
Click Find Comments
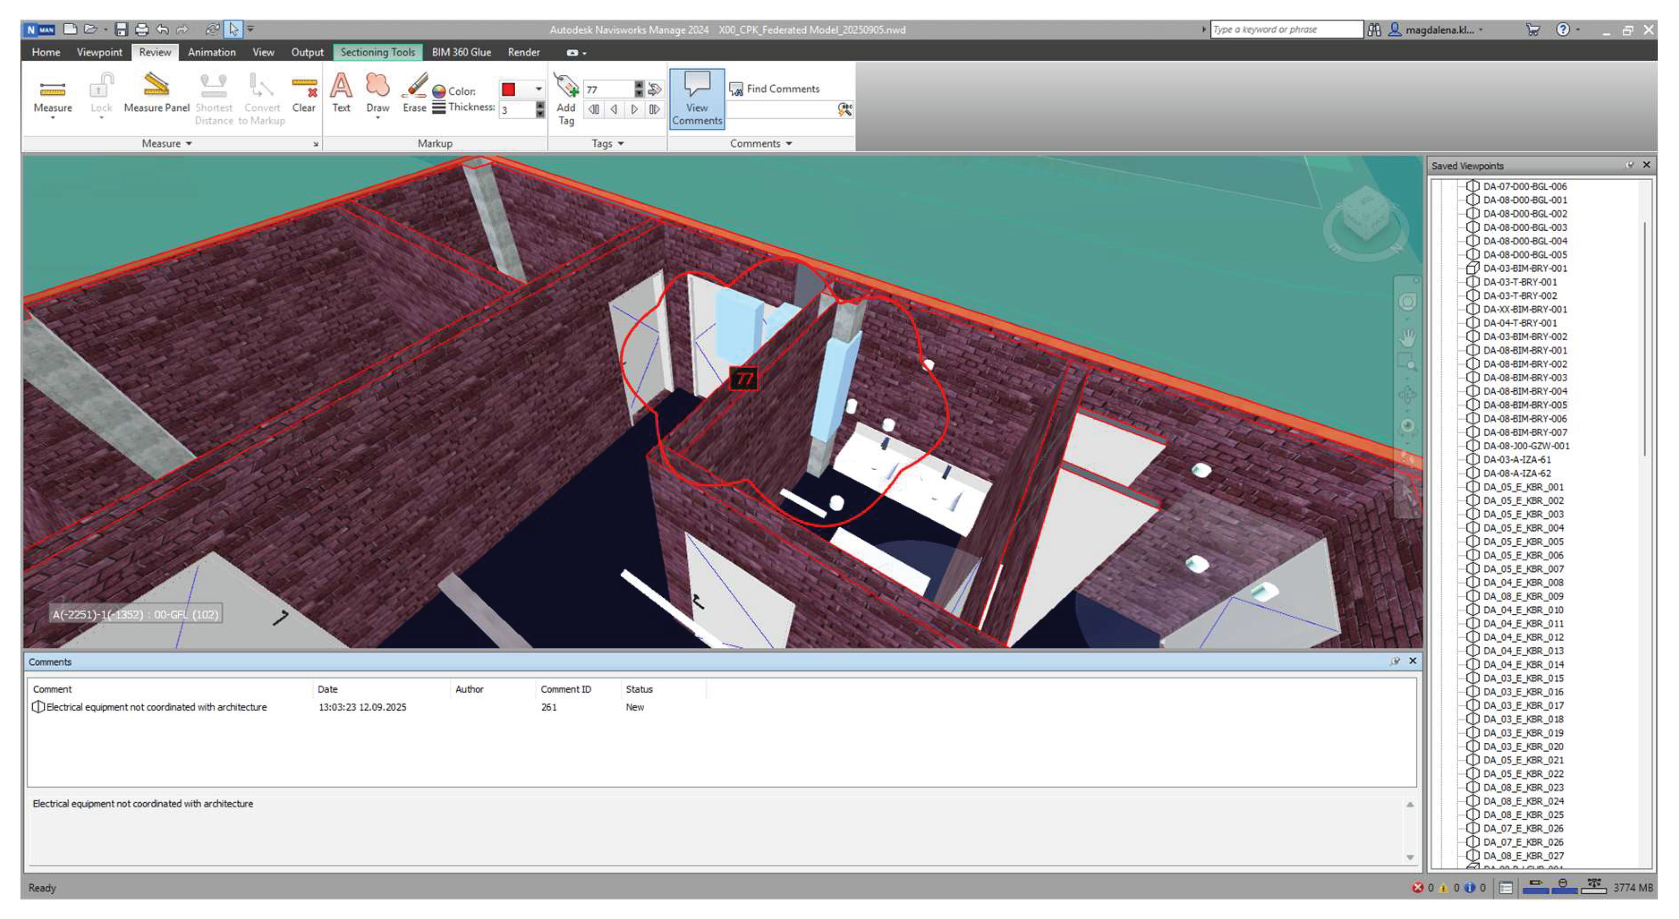pos(775,89)
